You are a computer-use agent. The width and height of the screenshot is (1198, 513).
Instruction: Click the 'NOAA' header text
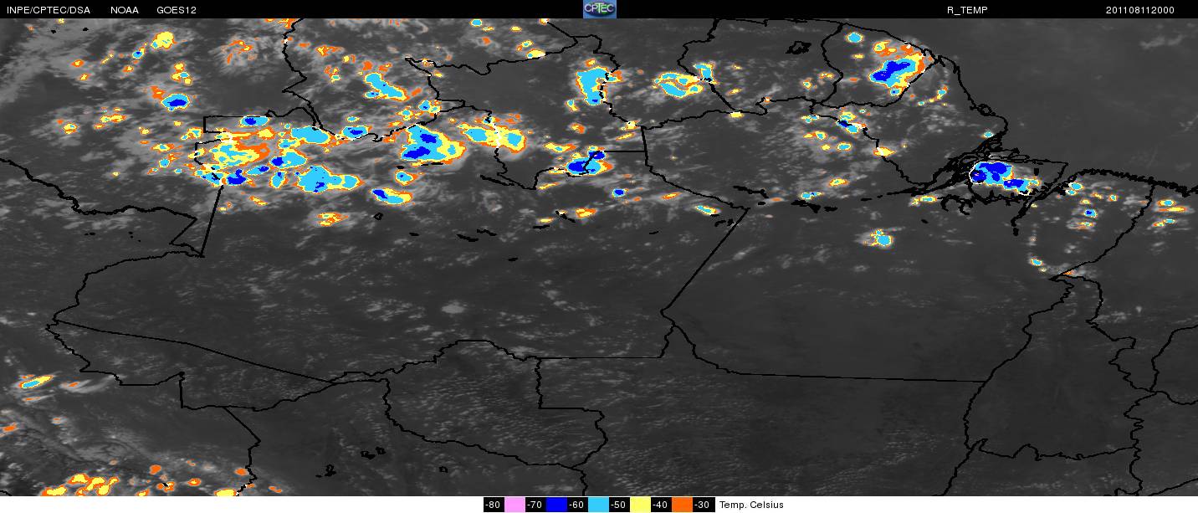tap(124, 10)
